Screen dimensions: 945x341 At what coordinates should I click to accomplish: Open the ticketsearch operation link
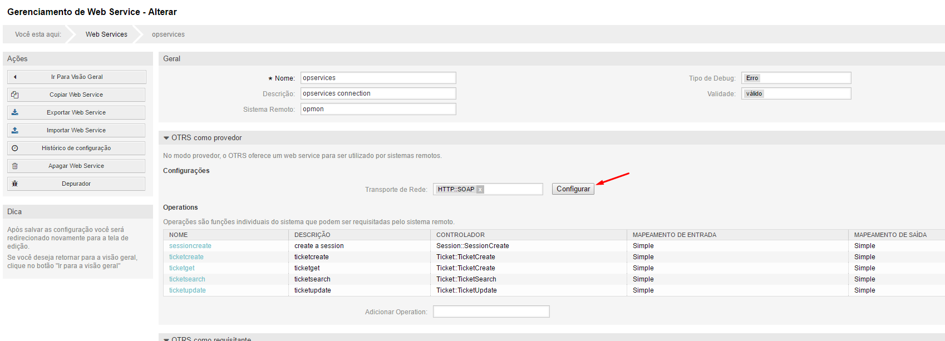(x=187, y=279)
